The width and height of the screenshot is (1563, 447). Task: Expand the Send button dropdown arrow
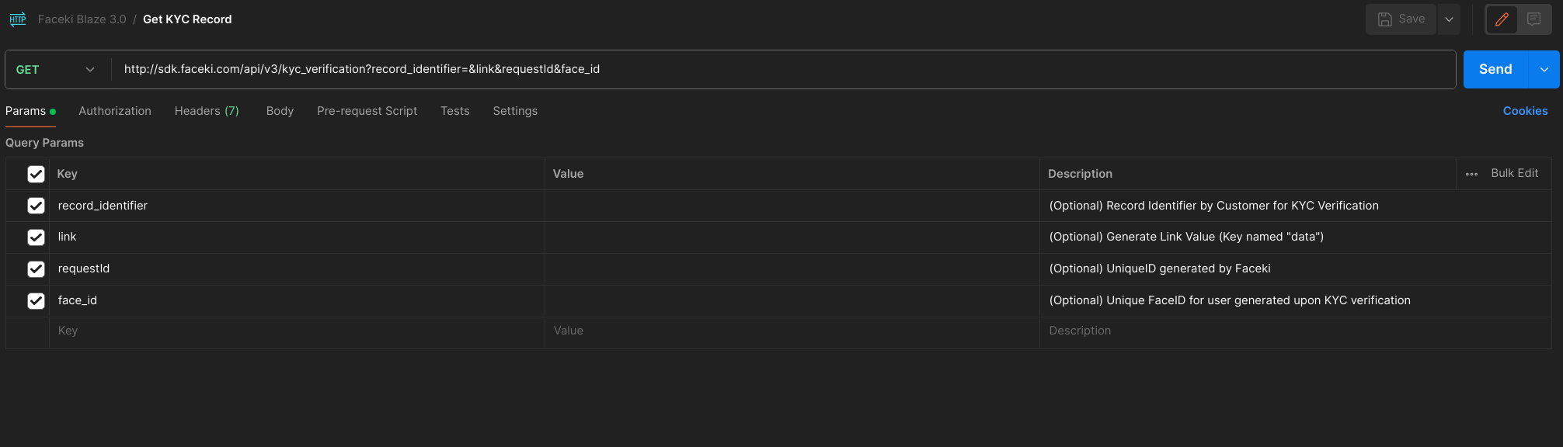(x=1544, y=70)
